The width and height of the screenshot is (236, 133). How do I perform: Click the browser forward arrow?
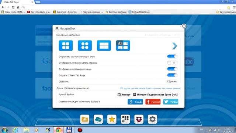click(8, 7)
